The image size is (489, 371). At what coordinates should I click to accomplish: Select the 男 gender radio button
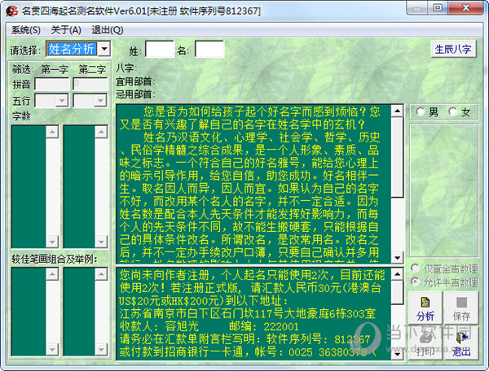pos(421,111)
